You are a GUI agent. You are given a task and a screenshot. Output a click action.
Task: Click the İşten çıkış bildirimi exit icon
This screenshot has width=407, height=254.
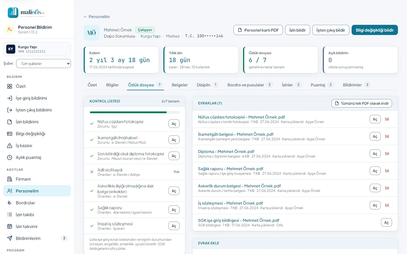(10, 110)
